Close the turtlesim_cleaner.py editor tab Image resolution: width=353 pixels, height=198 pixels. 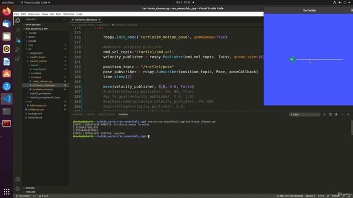(99, 20)
